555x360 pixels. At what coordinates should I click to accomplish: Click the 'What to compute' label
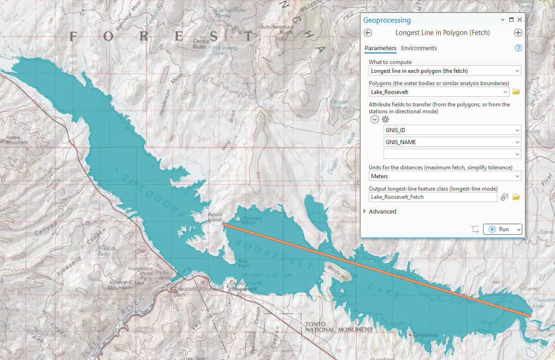390,62
